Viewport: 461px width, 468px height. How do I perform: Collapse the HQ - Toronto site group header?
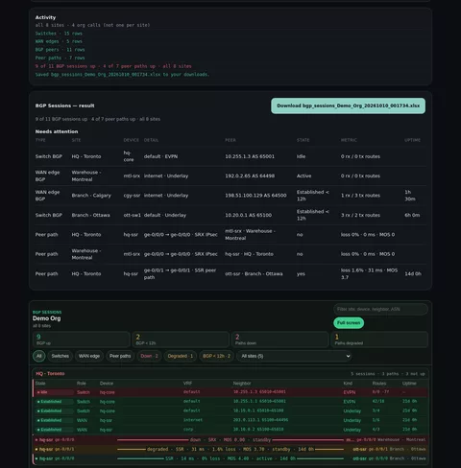(x=230, y=374)
